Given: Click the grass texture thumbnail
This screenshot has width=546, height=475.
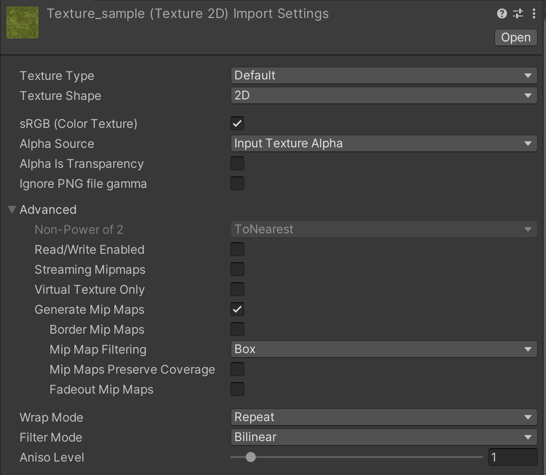Looking at the screenshot, I should tap(22, 22).
